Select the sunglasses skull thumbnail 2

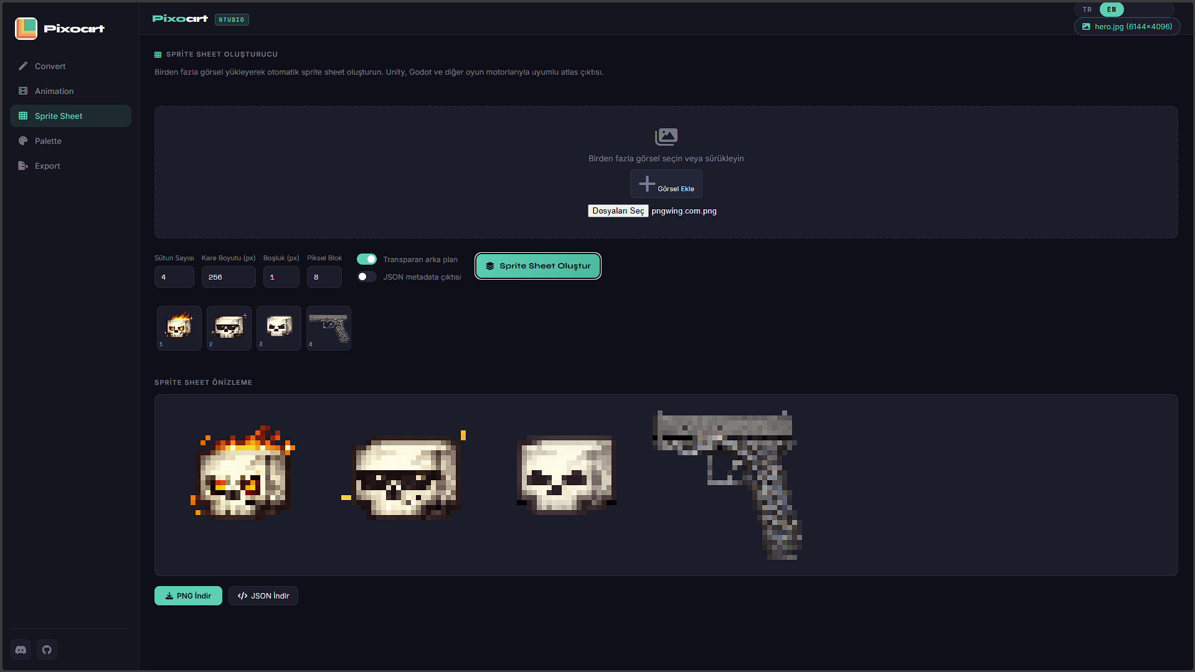pyautogui.click(x=229, y=328)
